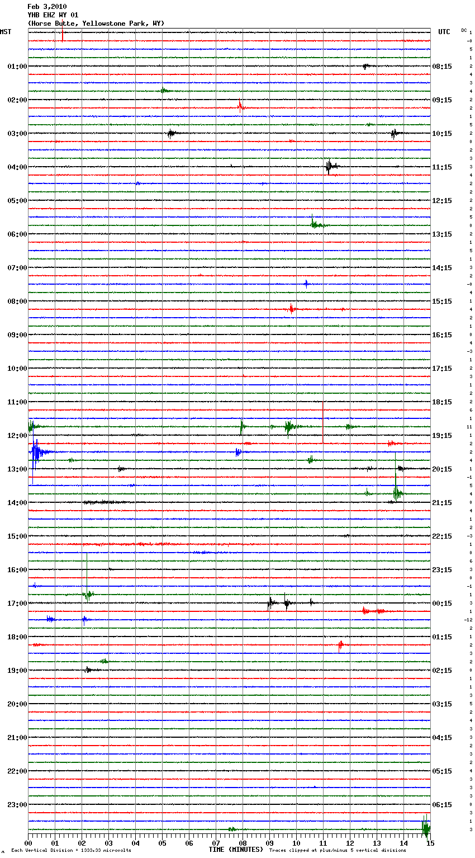The image size is (475, 858).
Task: Click the '02:15' UTC time label
Action: click(x=442, y=671)
